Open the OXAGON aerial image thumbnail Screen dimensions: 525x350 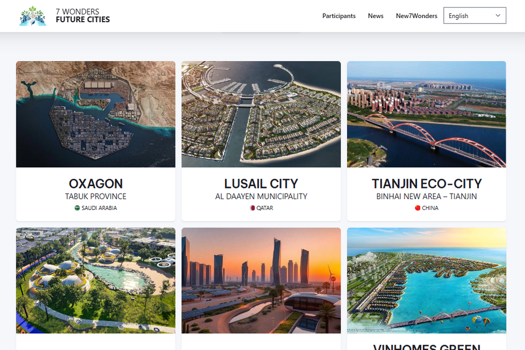(96, 114)
